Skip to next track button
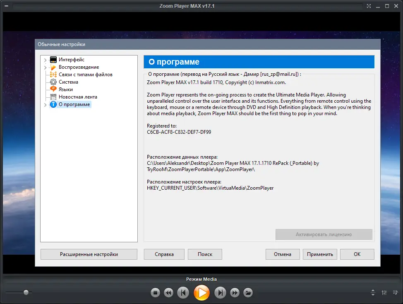The image size is (403, 304). 220,293
